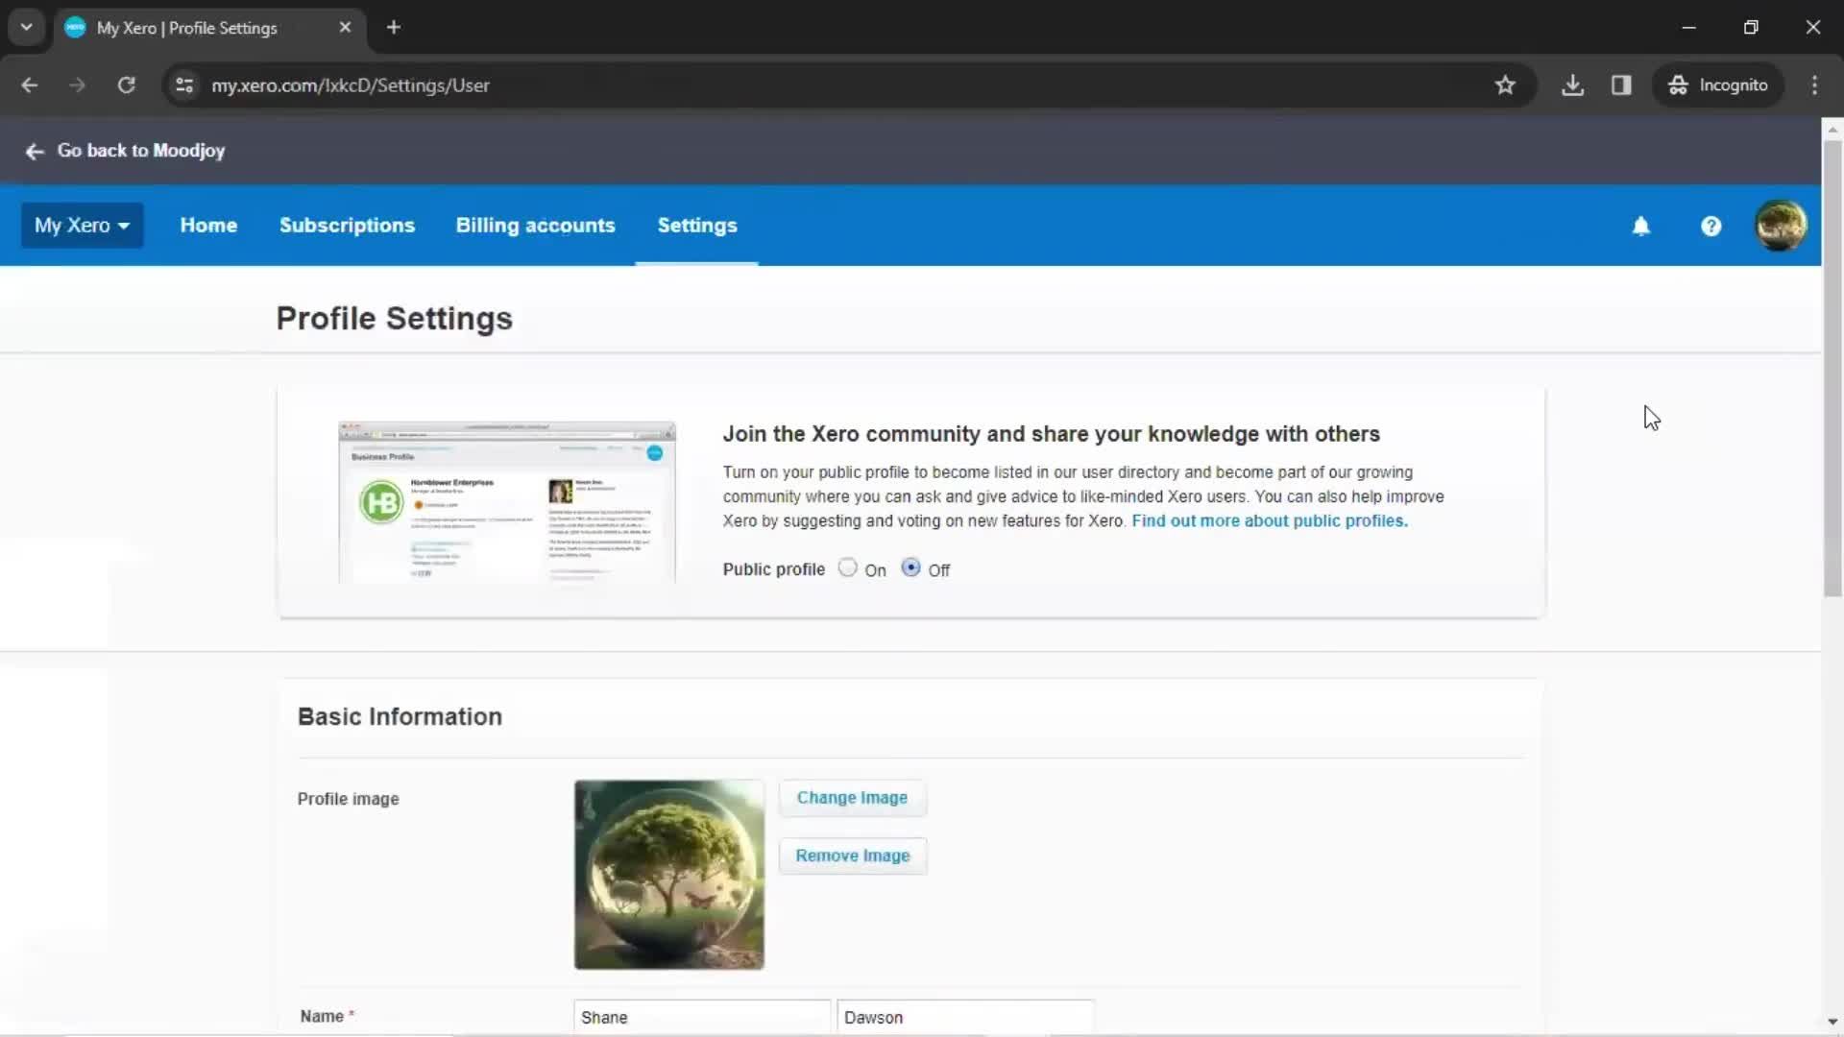Click the Change Image button
1844x1037 pixels.
(852, 798)
